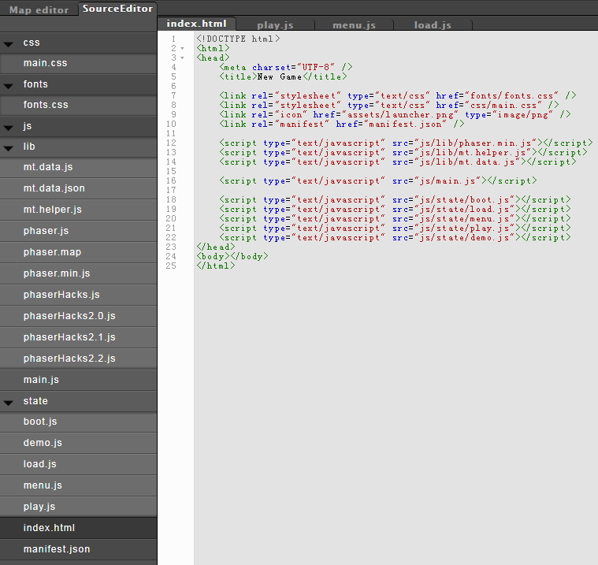The width and height of the screenshot is (598, 565).
Task: Click the body tag line
Action: coord(232,257)
